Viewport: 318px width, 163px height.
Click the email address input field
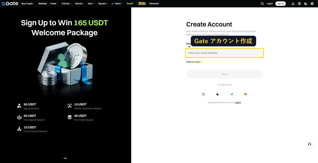(x=225, y=53)
